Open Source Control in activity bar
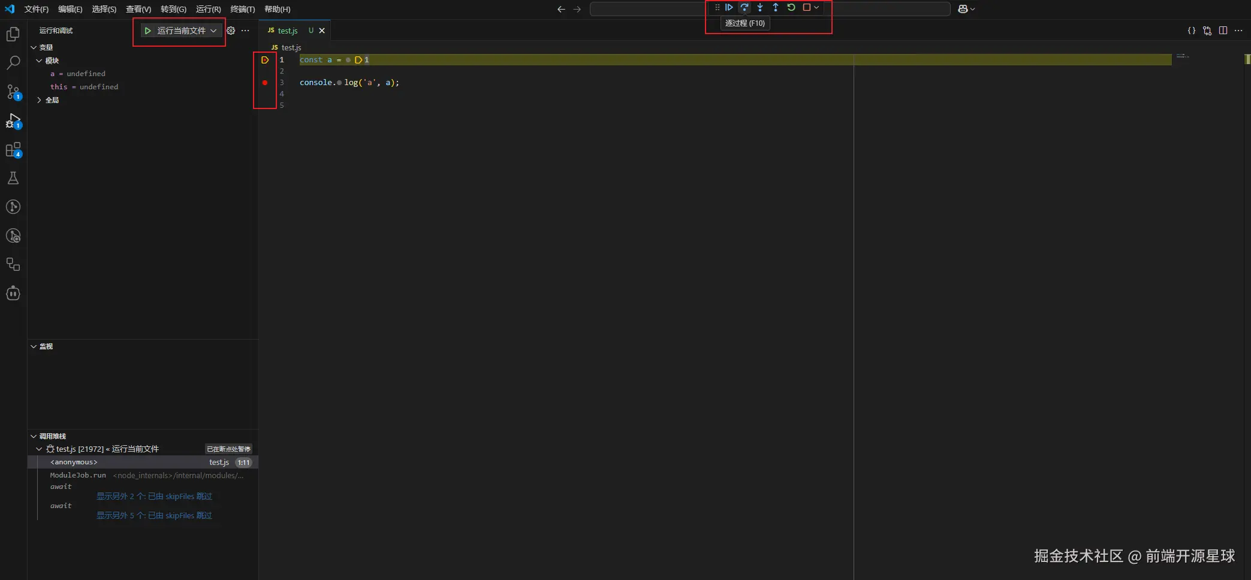The width and height of the screenshot is (1251, 580). pos(13,92)
